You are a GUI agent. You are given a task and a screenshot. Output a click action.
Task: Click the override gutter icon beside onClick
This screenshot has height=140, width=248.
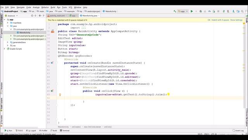52,91
